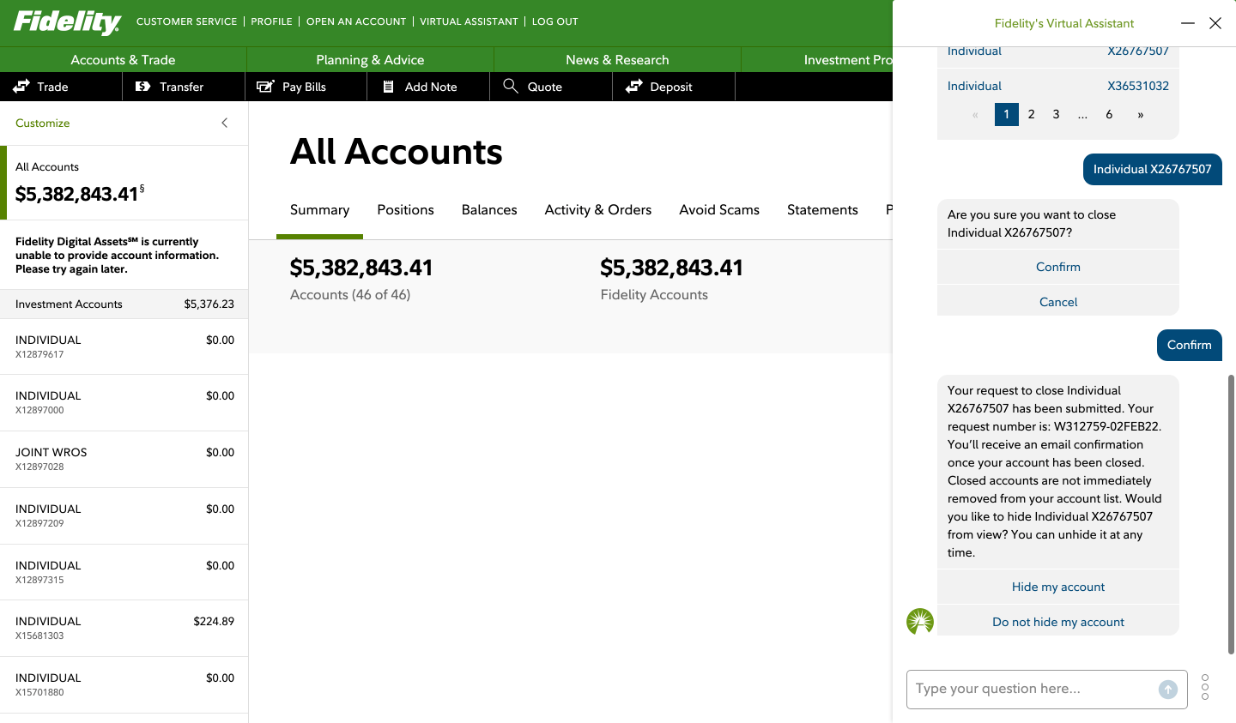Click the Transfer toolbar button
This screenshot has height=723, width=1236.
tap(184, 87)
